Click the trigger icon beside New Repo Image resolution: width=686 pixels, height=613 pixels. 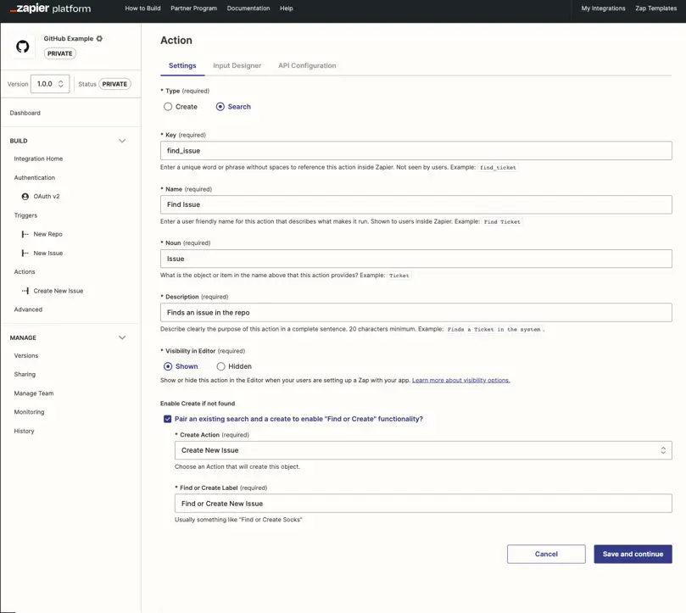tap(25, 234)
